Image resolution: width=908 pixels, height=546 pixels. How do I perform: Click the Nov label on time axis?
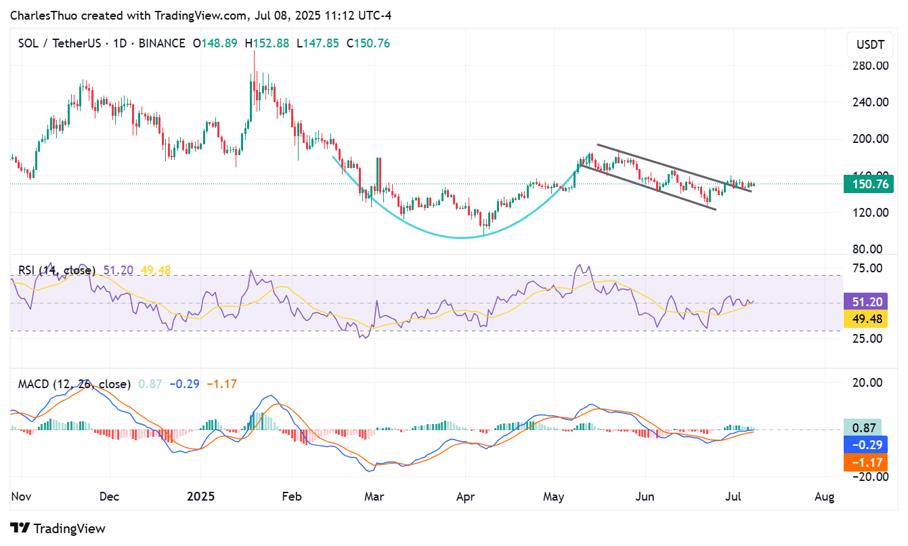click(20, 497)
